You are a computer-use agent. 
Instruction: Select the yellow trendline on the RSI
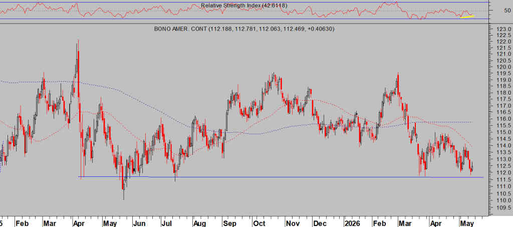pyautogui.click(x=467, y=17)
